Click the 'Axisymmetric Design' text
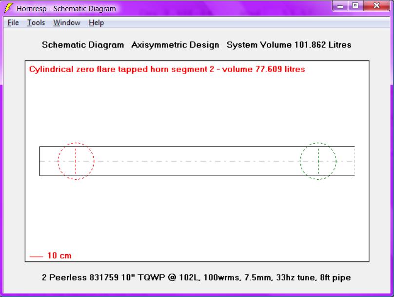This screenshot has width=394, height=297. [x=175, y=45]
